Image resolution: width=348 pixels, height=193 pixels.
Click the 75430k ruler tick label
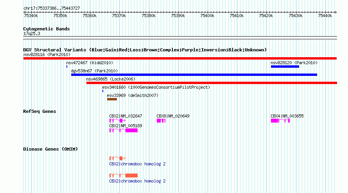tap(296, 16)
